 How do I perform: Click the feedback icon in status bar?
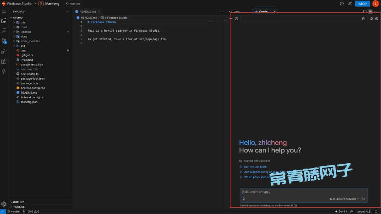pos(352,212)
